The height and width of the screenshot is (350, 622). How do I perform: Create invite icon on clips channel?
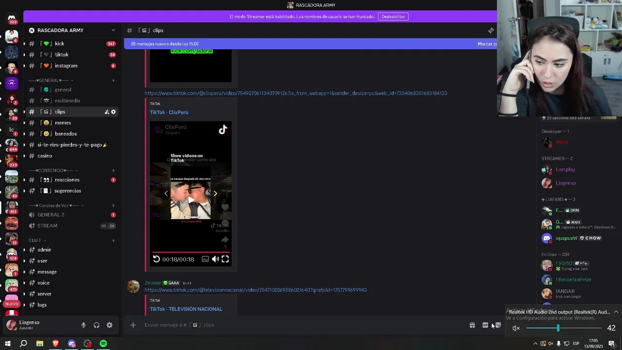pyautogui.click(x=107, y=112)
